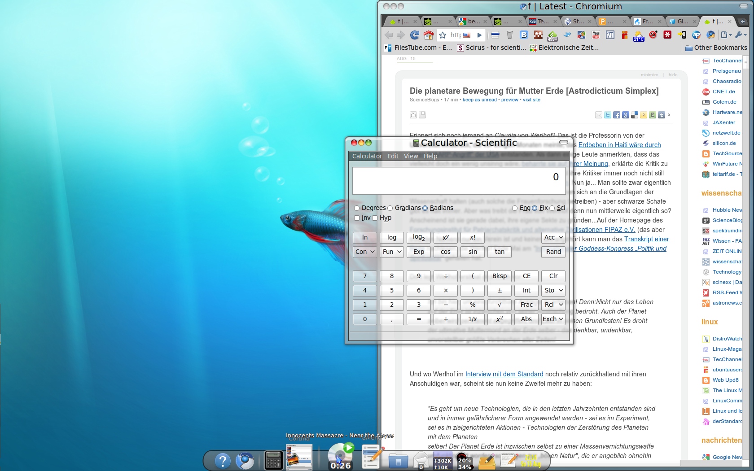Open the Sto store dropdown
Viewport: 754px width, 471px height.
(553, 290)
